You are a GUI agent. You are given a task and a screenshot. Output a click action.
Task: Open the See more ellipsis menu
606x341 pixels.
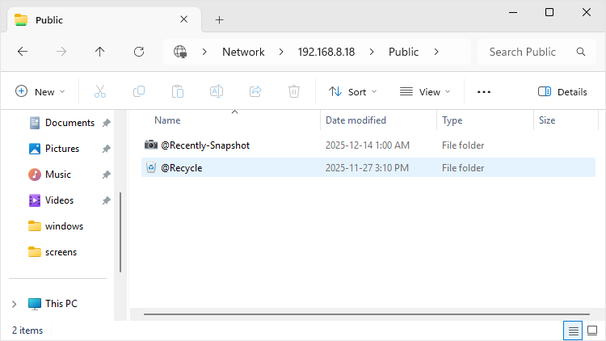(484, 91)
